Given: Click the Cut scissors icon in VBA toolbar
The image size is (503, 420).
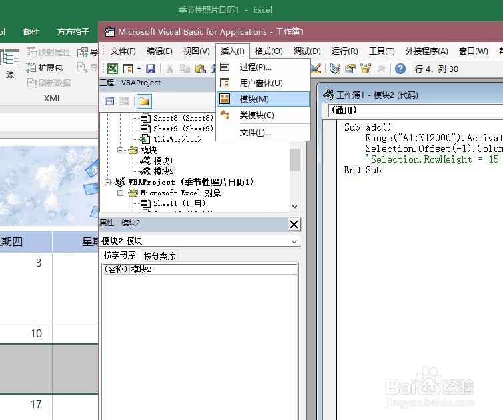Looking at the screenshot, I should [169, 69].
